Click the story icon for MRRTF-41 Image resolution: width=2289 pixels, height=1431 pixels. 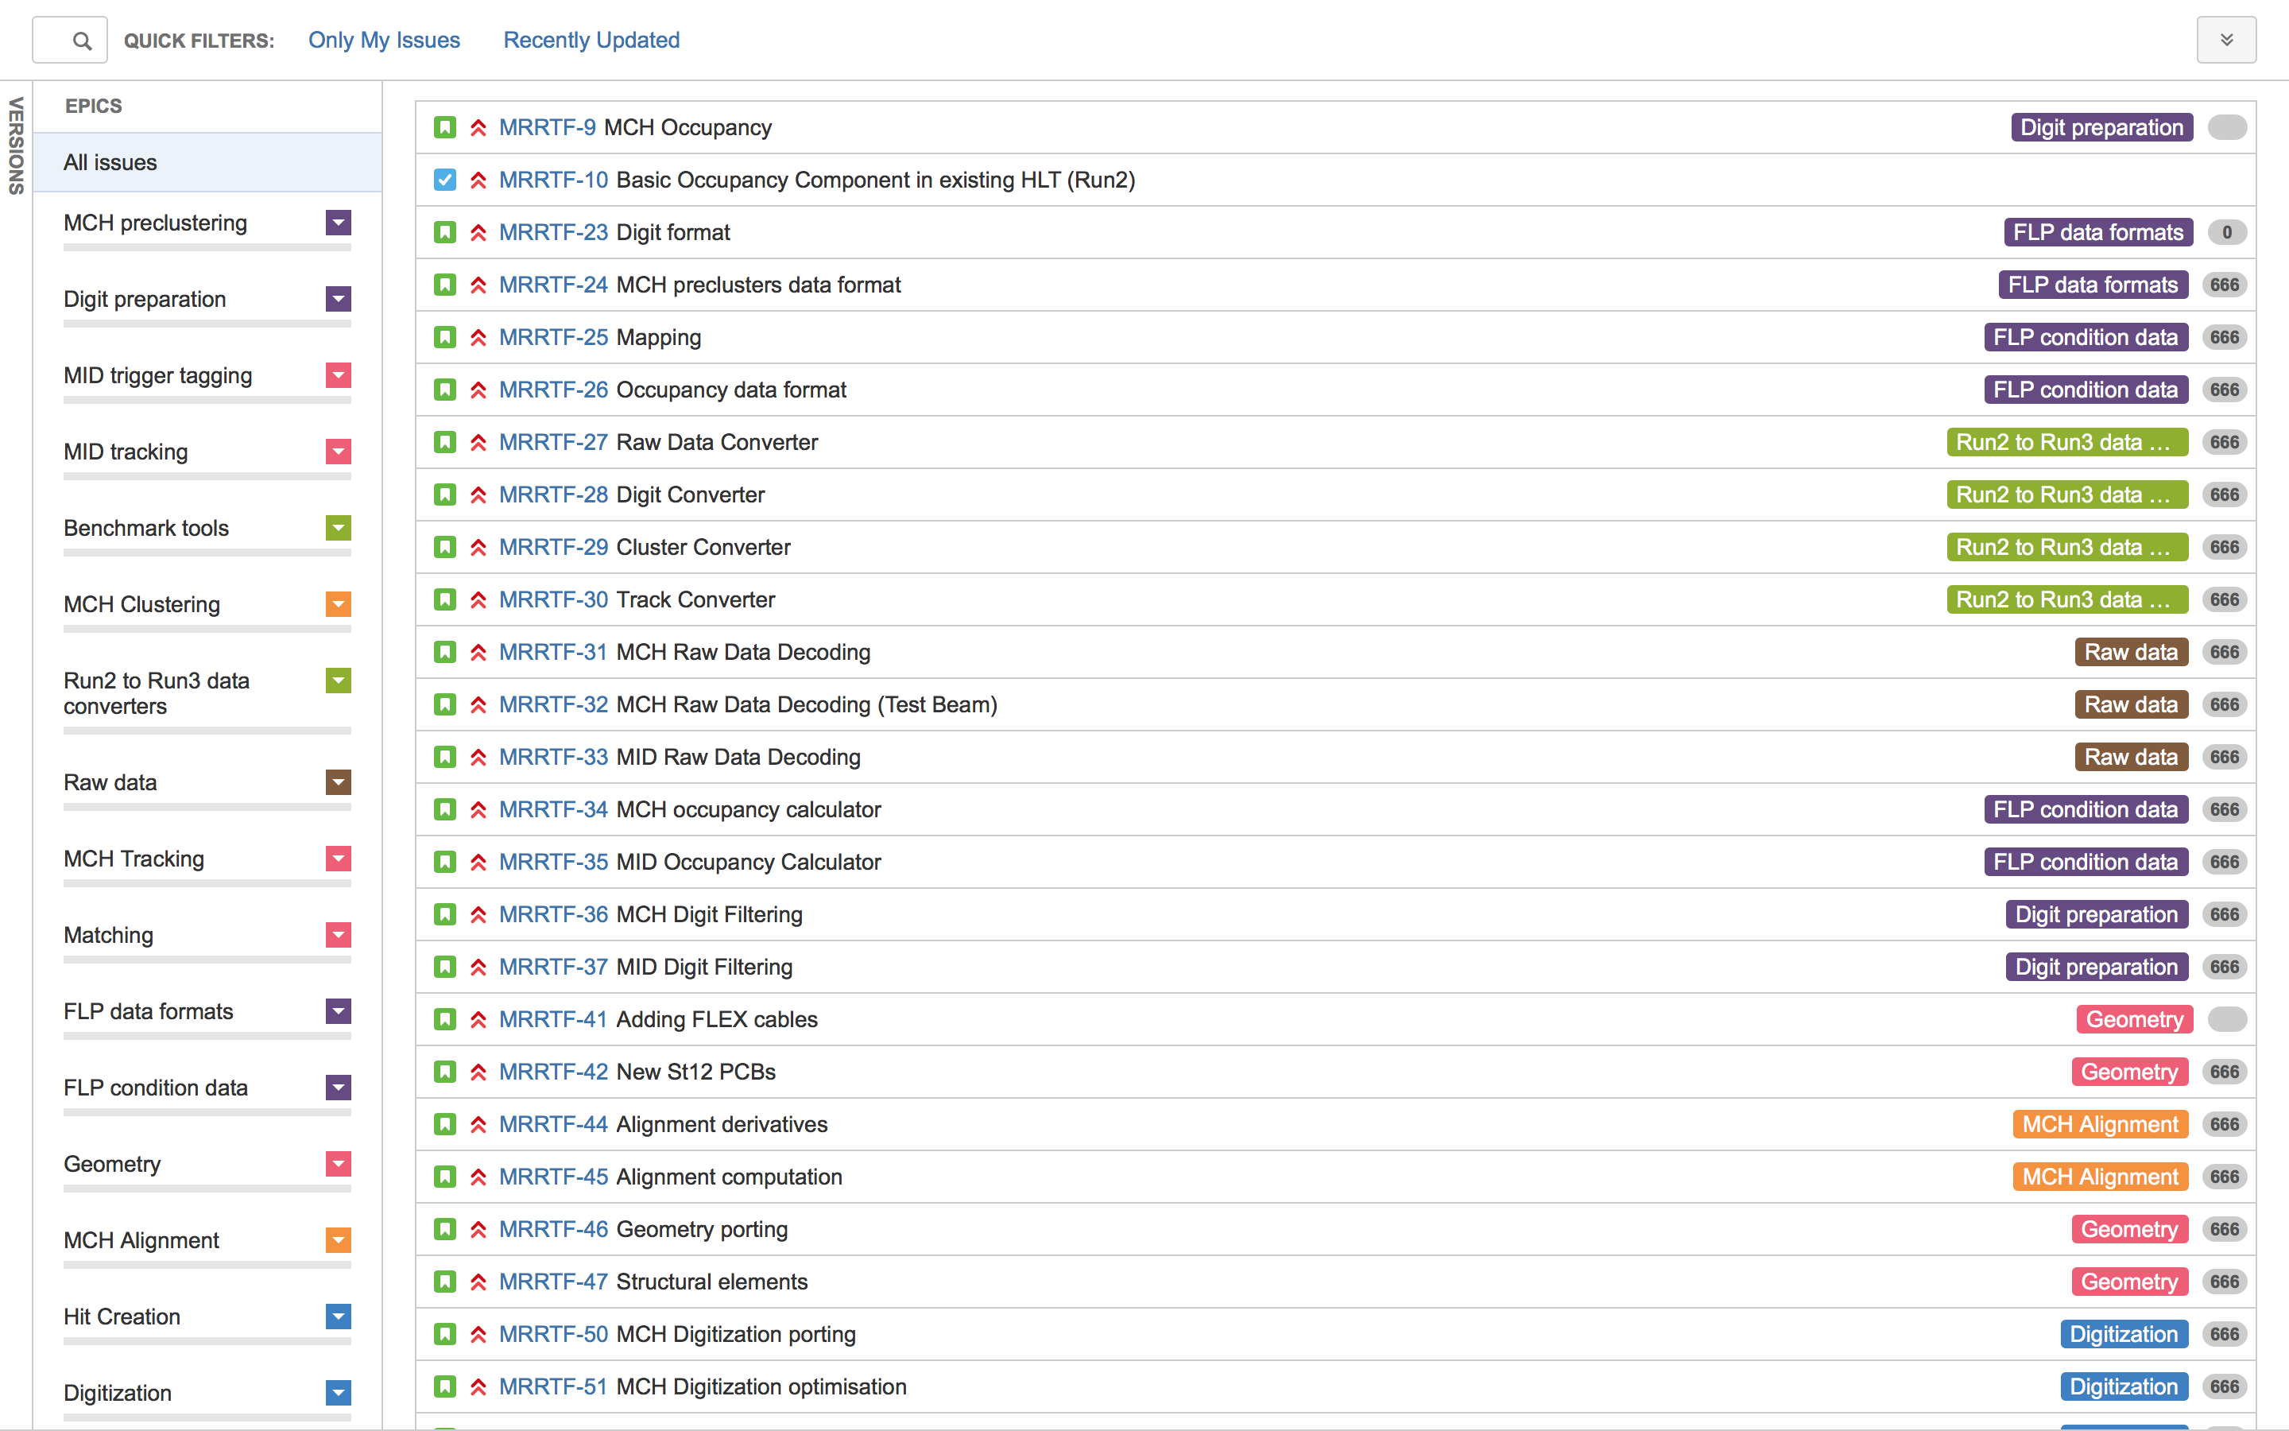click(x=444, y=1018)
